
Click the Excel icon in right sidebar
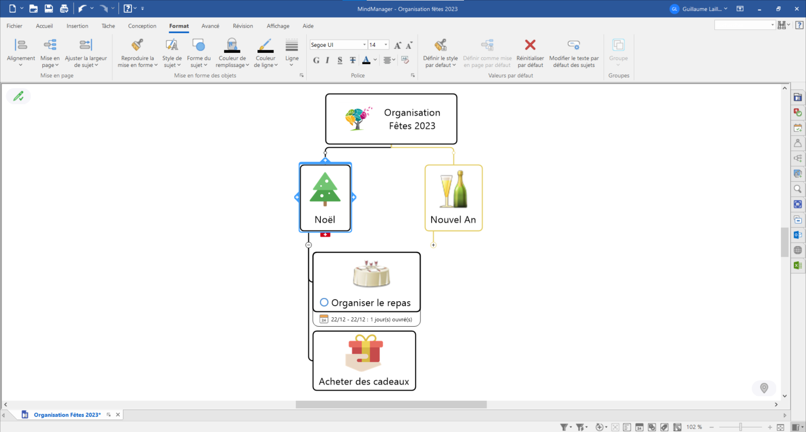point(797,265)
